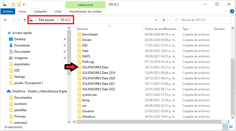Expand the chevron after Este equipo
This screenshot has height=131, width=236.
point(57,20)
